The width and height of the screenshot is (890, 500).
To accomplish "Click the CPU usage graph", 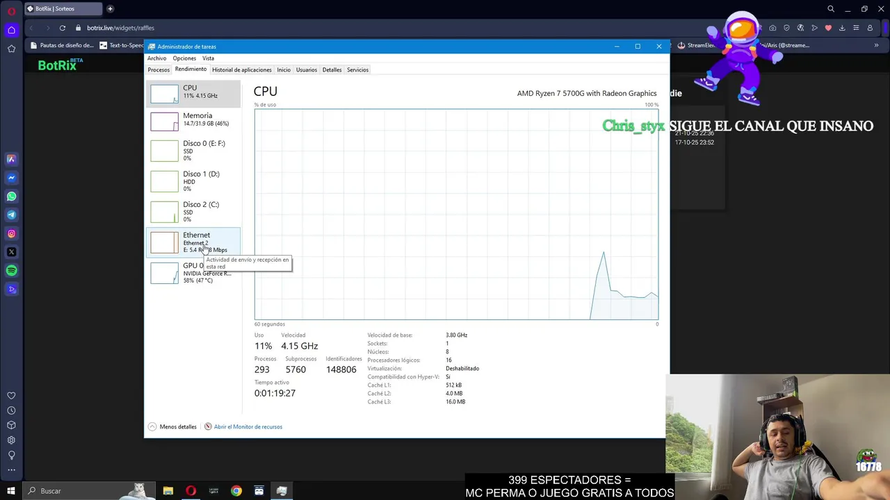I will click(x=456, y=215).
